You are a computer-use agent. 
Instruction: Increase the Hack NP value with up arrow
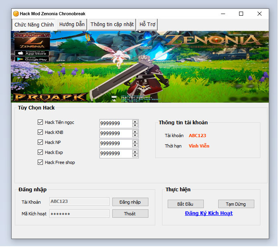click(135, 142)
